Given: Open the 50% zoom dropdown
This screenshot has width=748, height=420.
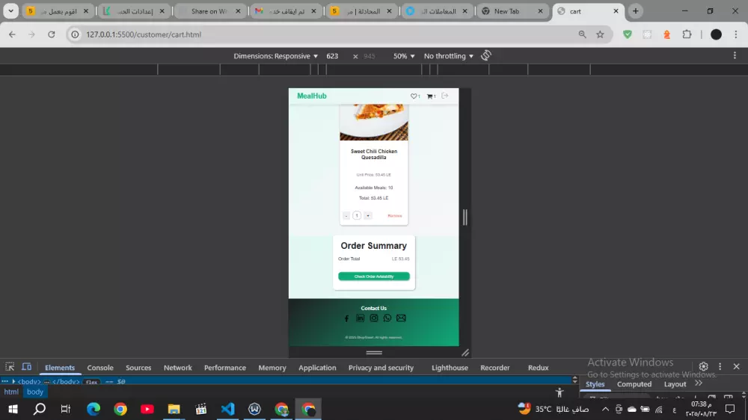Looking at the screenshot, I should [x=404, y=56].
